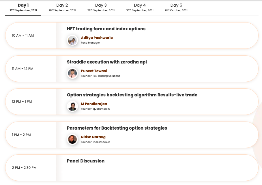This screenshot has width=262, height=185.
Task: Open Option strategies backtesting algorithm session
Action: tap(132, 95)
